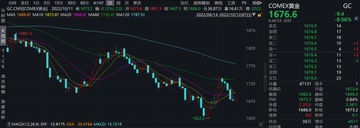This screenshot has height=128, width=360.
Task: Select the 15分 period
Action: (x=59, y=3)
